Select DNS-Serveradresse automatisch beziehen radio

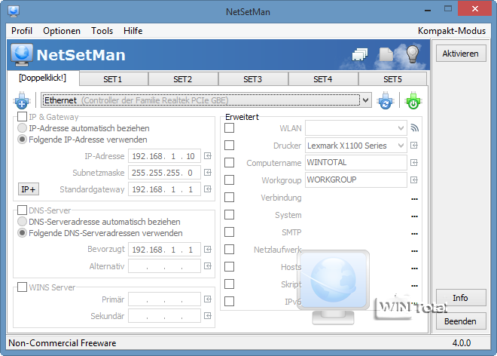(22, 221)
